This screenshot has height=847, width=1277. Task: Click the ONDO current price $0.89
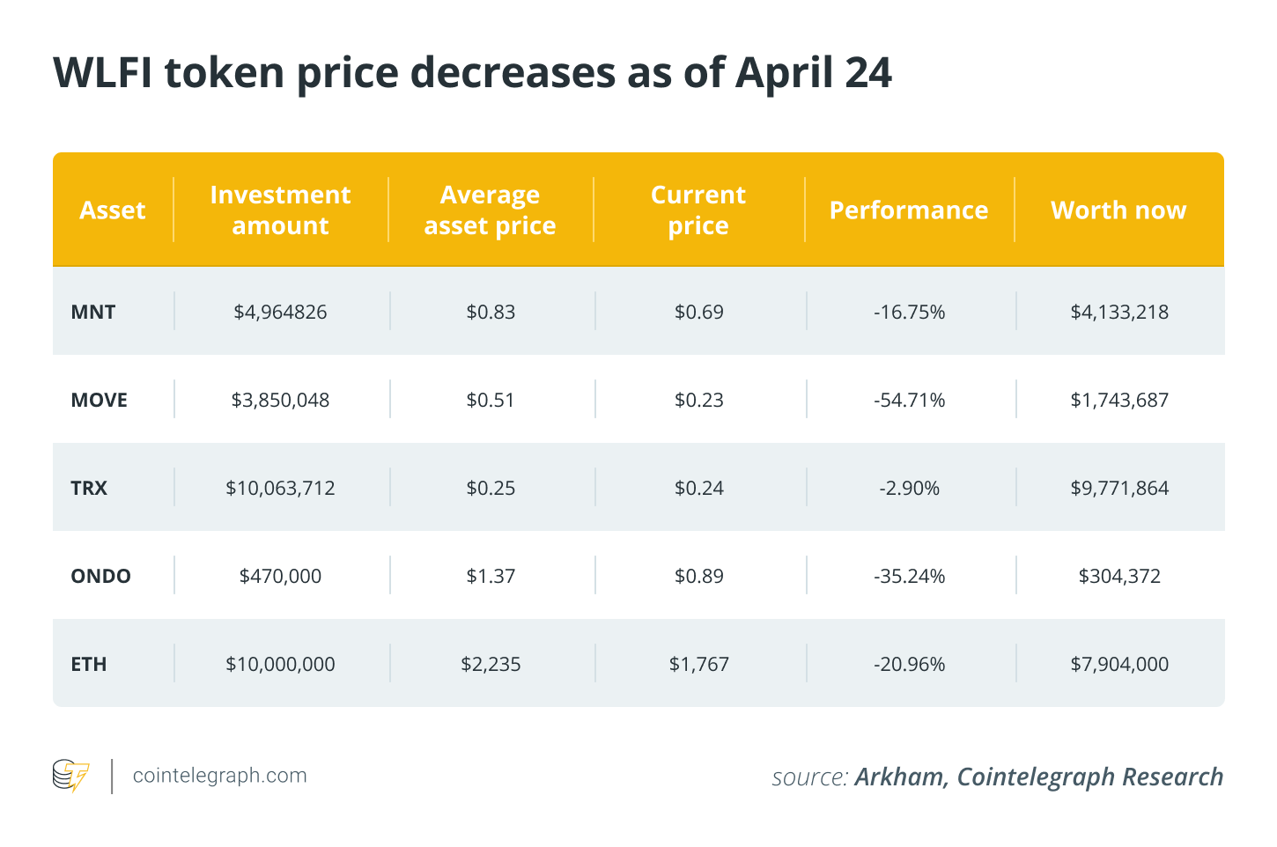point(699,576)
